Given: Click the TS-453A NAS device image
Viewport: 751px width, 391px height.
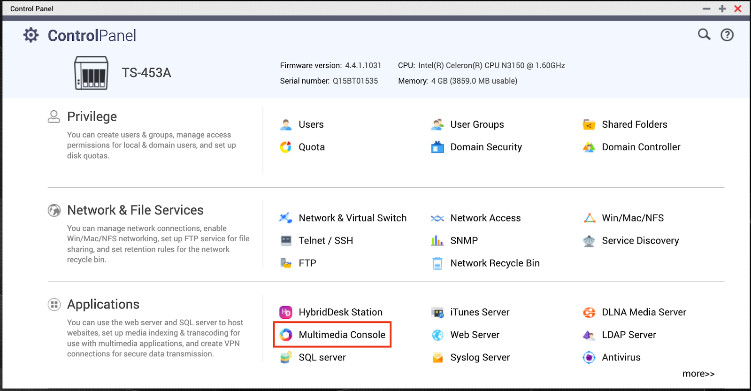Looking at the screenshot, I should tap(92, 73).
